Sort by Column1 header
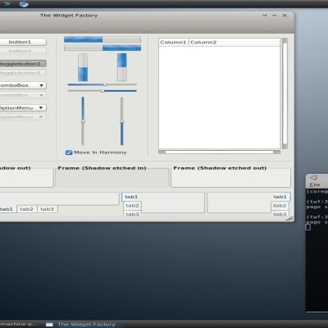The width and height of the screenshot is (328, 328). [173, 42]
